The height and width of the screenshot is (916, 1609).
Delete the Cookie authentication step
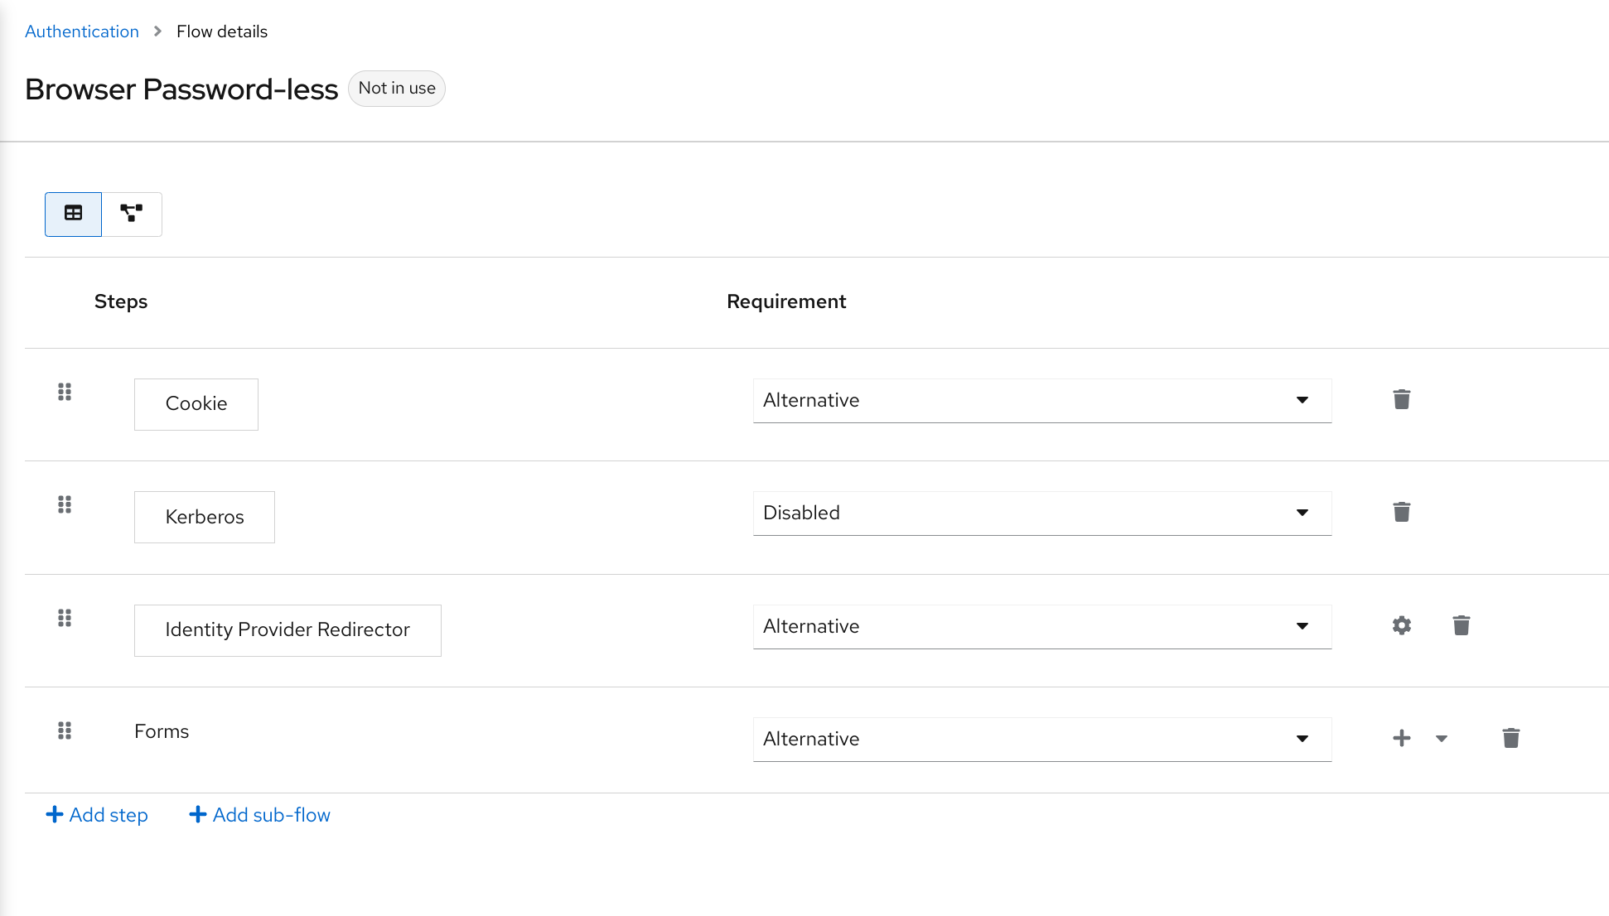coord(1401,400)
